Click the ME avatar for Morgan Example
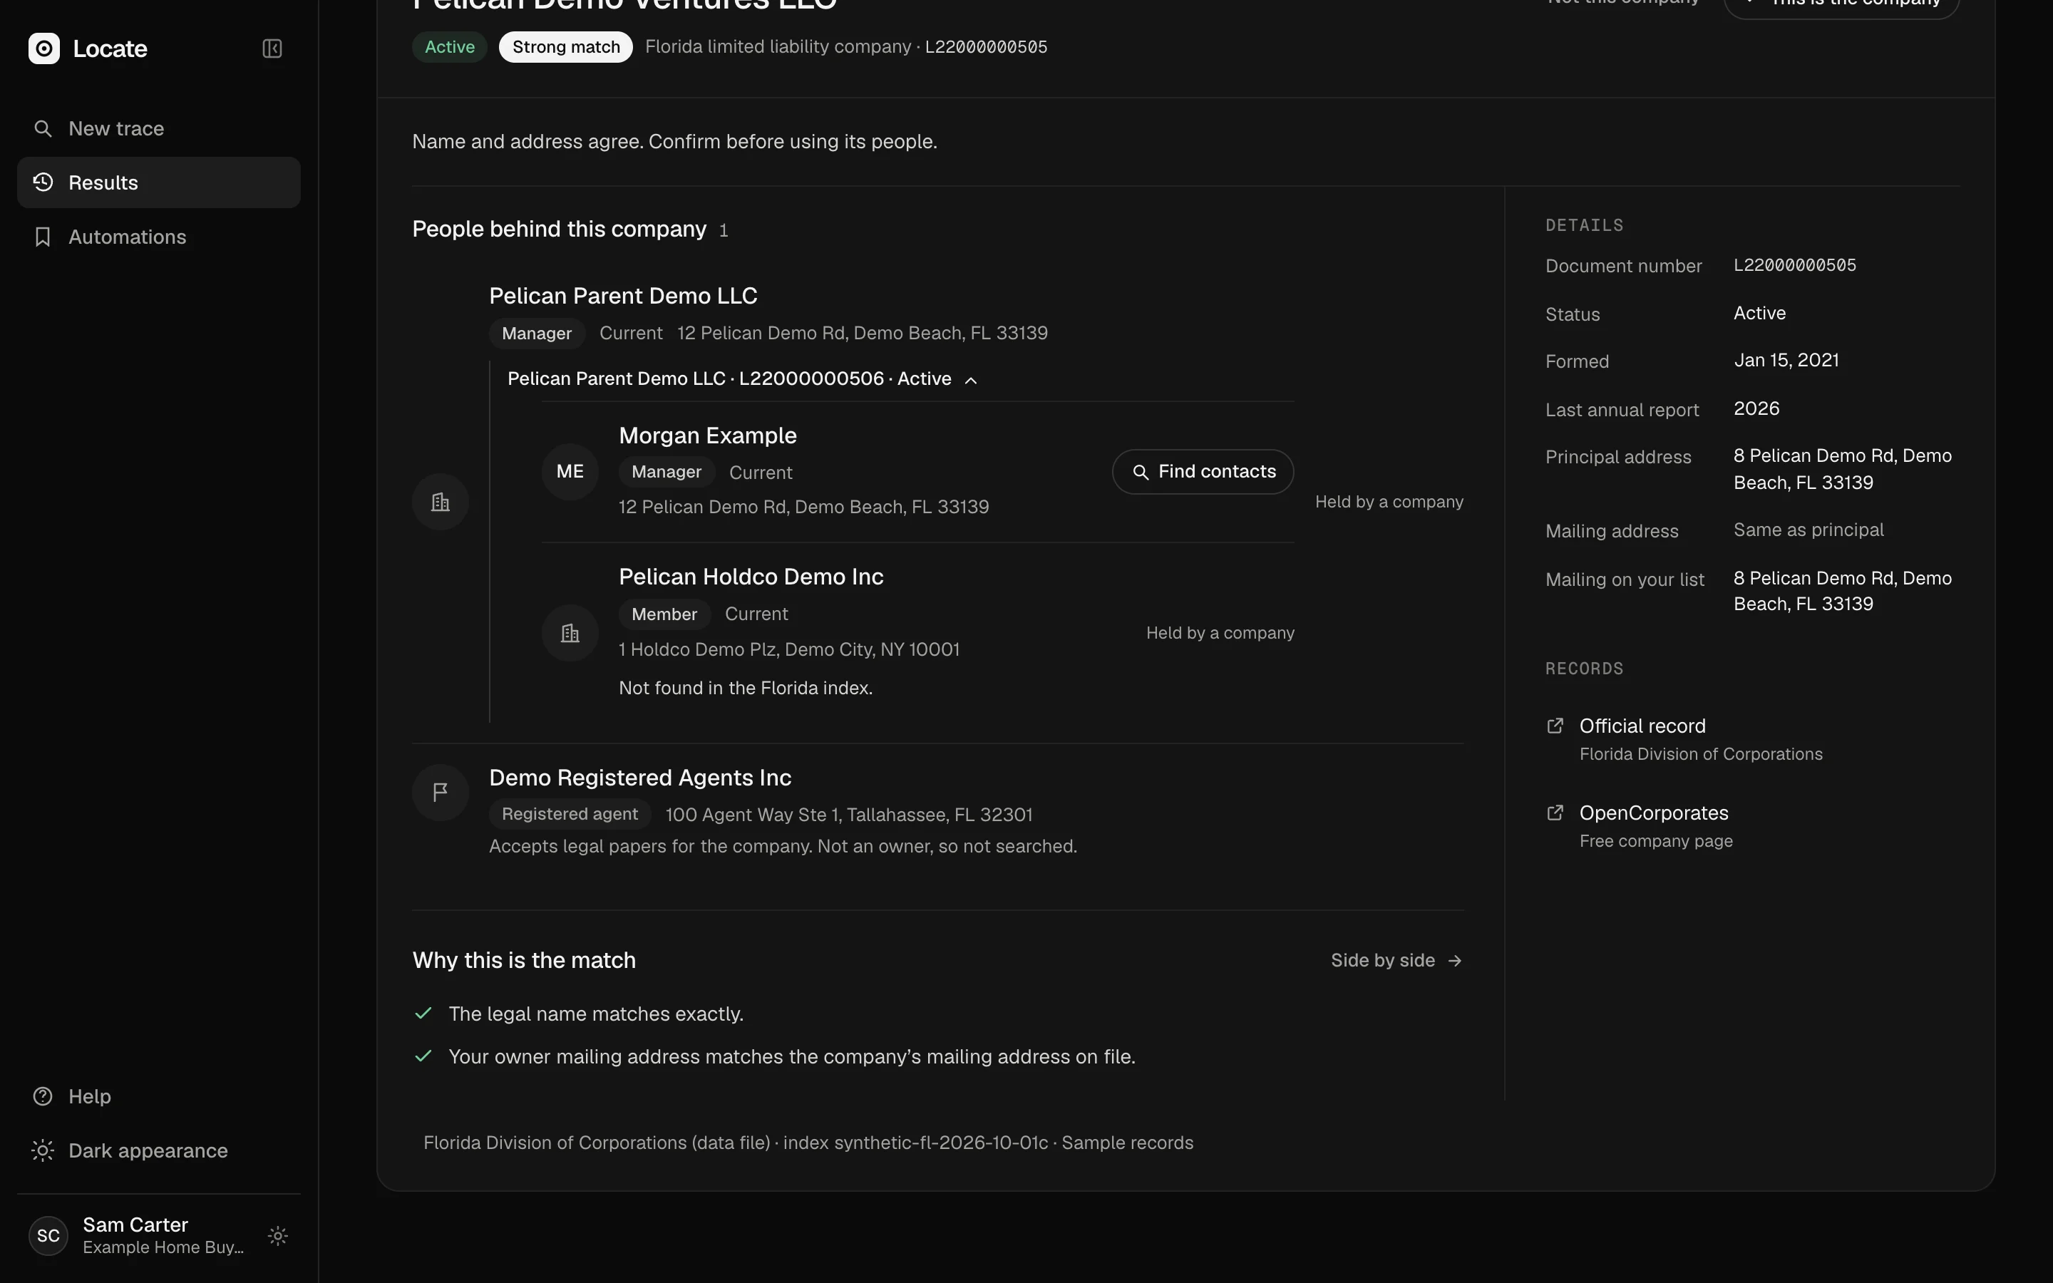The image size is (2053, 1283). pos(570,472)
